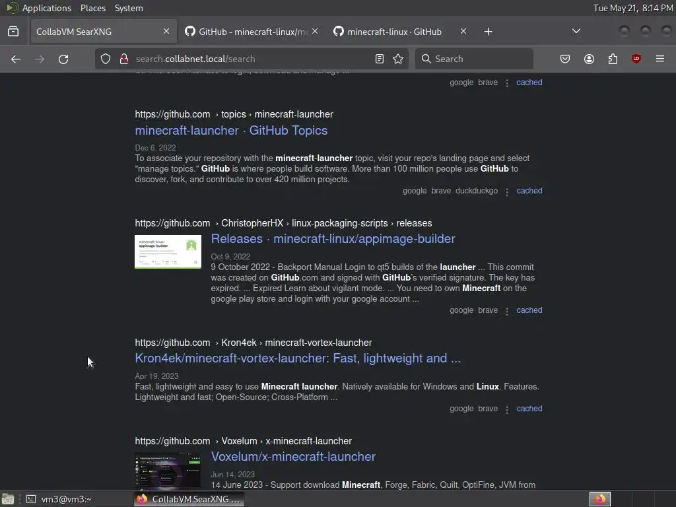Open the Places menu
This screenshot has height=507, width=676.
tap(93, 8)
